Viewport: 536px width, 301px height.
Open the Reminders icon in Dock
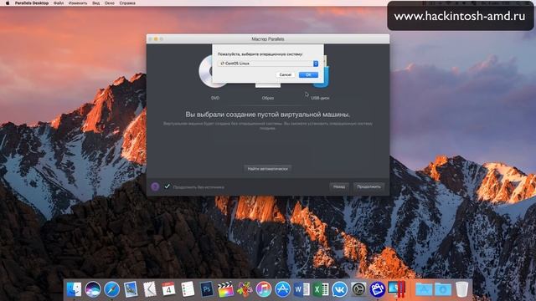tap(188, 289)
